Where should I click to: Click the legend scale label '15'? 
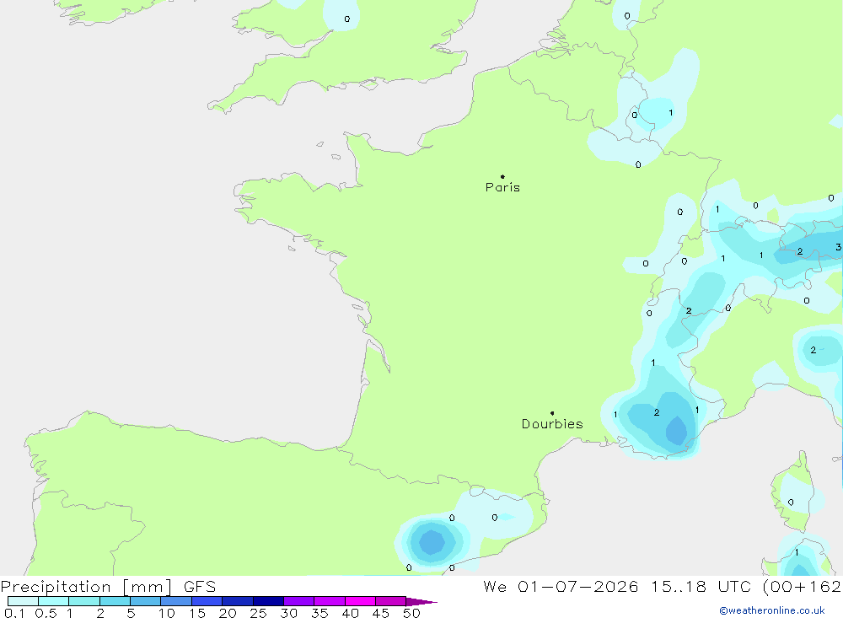coord(197,613)
